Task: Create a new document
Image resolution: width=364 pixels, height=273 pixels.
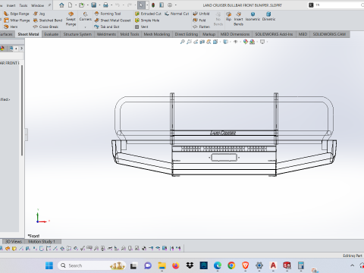Action: point(70,5)
